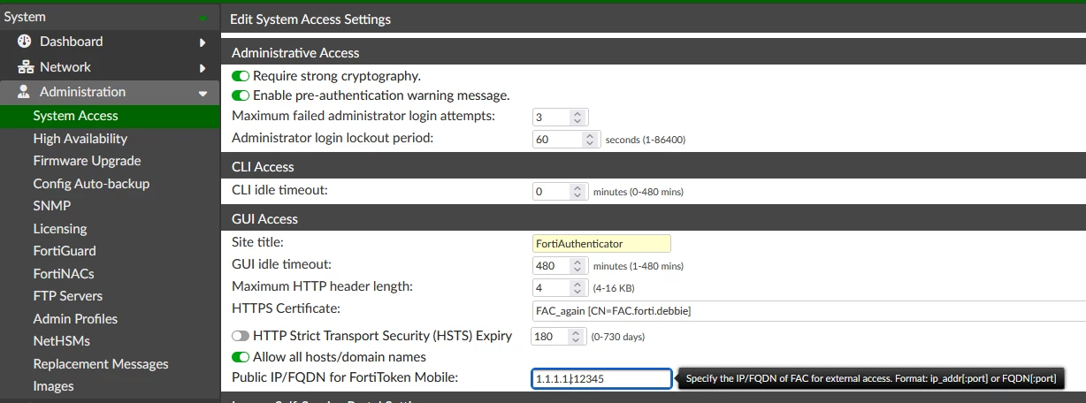The image size is (1086, 403).
Task: Click the Site title input field
Action: tap(601, 243)
